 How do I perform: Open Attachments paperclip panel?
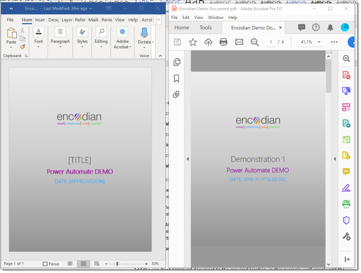pyautogui.click(x=176, y=94)
